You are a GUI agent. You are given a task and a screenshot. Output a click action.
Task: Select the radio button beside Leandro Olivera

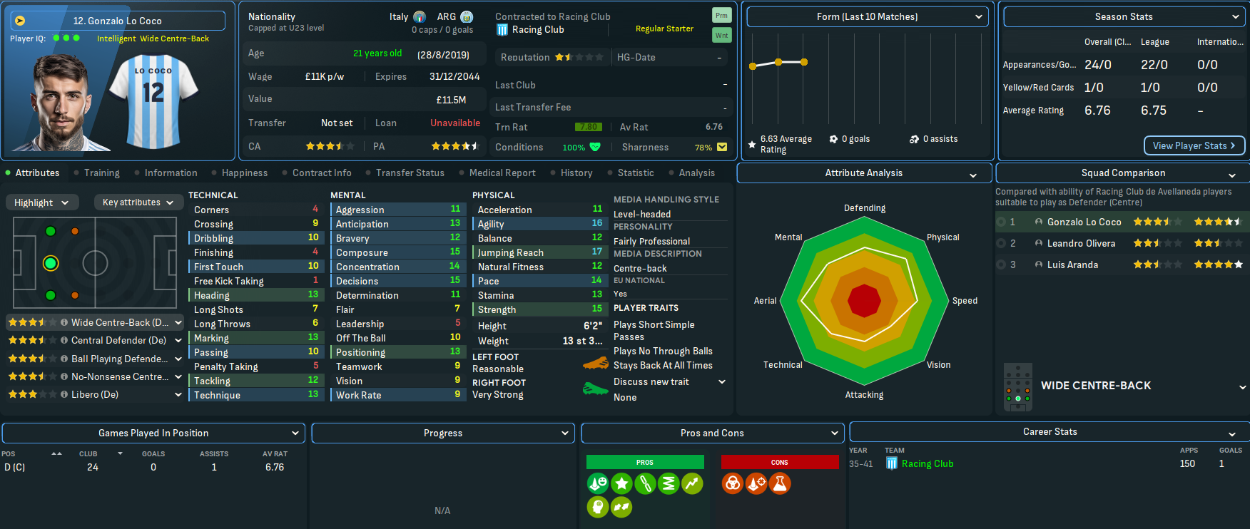click(1002, 243)
